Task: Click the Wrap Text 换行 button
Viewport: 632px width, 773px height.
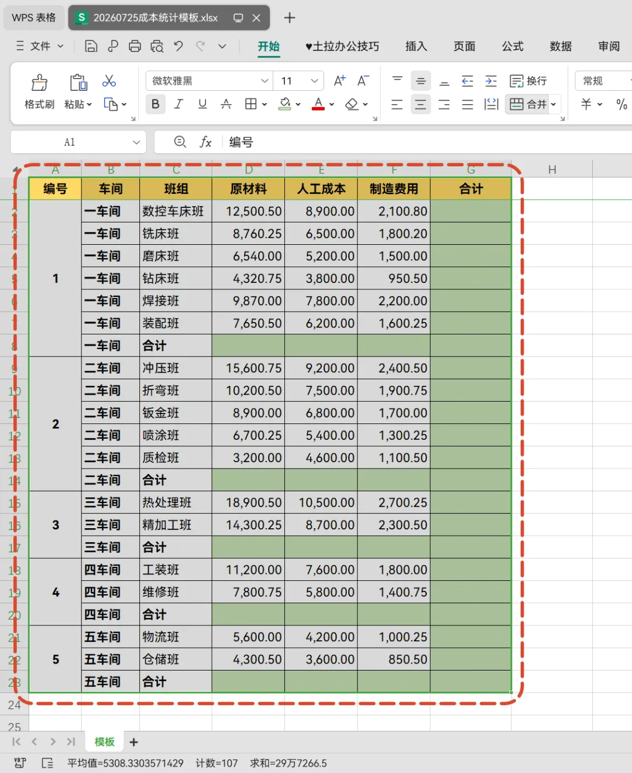Action: point(528,81)
